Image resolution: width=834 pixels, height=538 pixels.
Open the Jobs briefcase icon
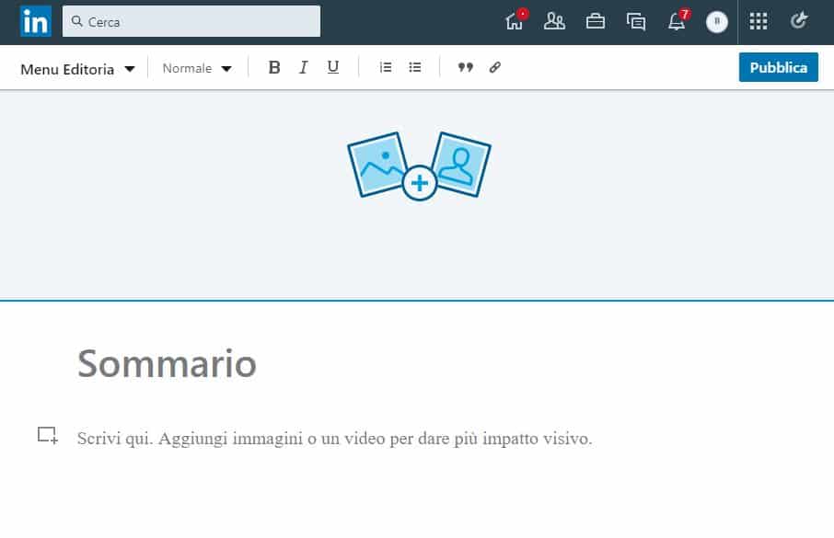click(596, 21)
